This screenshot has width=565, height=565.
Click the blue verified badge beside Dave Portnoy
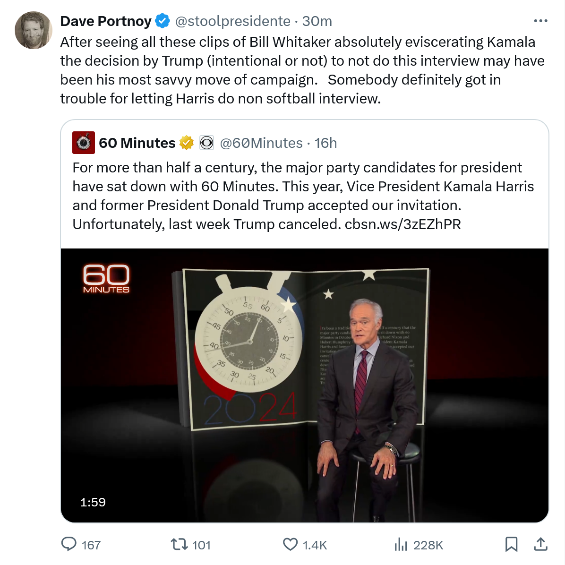(x=163, y=21)
